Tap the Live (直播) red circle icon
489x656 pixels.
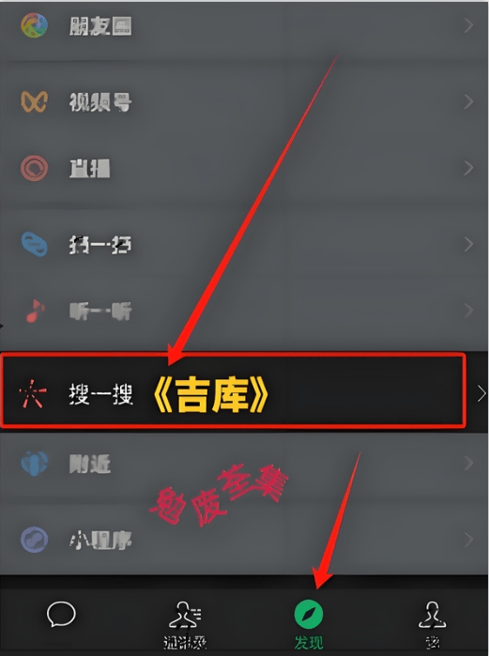pos(35,168)
